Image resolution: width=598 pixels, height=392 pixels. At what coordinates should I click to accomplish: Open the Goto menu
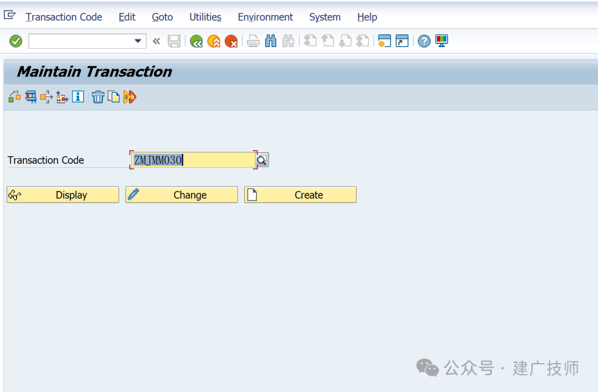tap(162, 17)
